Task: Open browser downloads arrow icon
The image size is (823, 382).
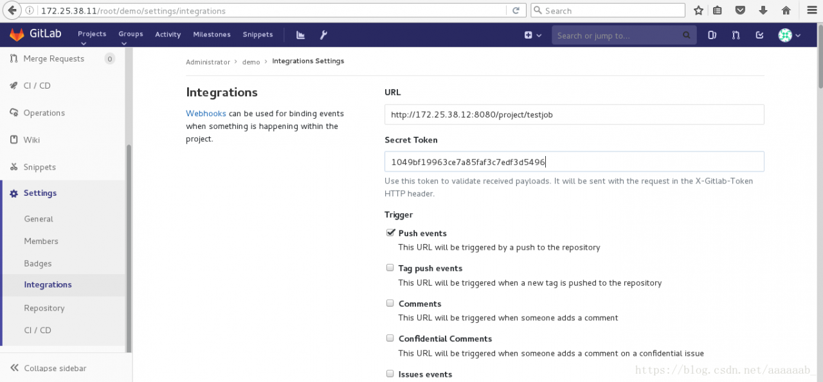Action: pos(763,10)
